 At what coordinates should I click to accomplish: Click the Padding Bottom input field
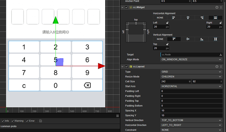pos(191,105)
